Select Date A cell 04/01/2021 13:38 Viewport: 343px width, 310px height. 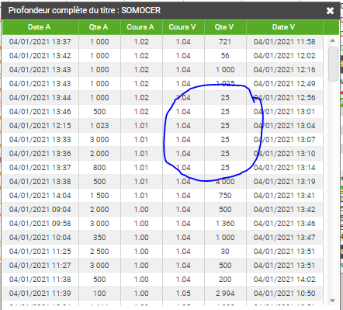pyautogui.click(x=40, y=182)
